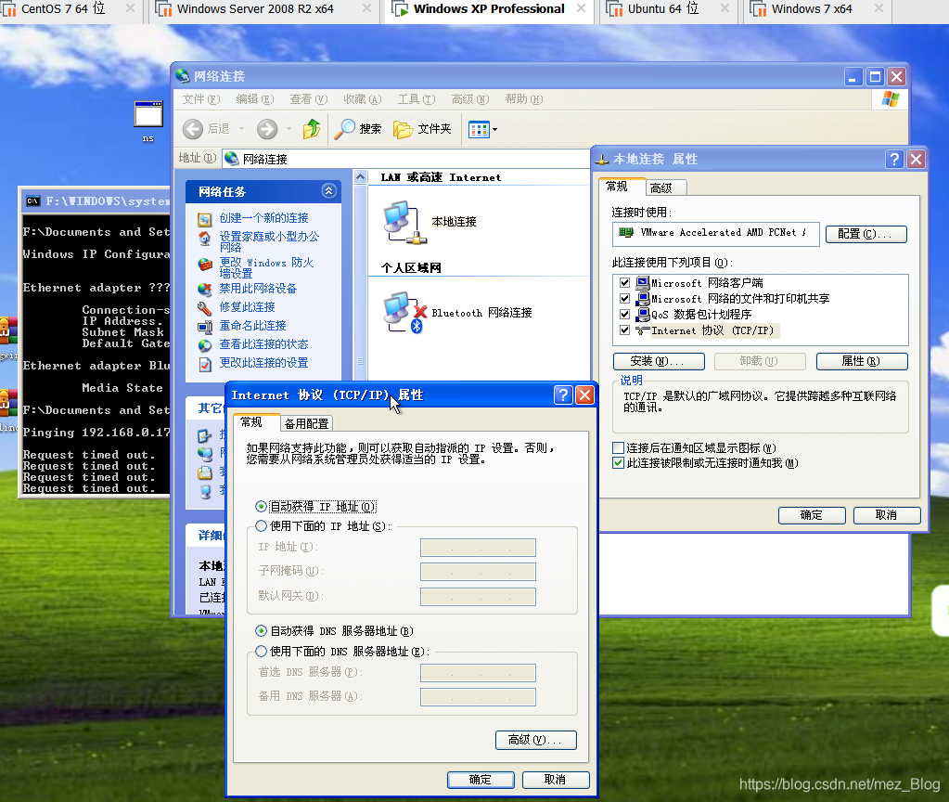Open the forward button history dropdown arrow
This screenshot has height=802, width=949.
(x=289, y=129)
